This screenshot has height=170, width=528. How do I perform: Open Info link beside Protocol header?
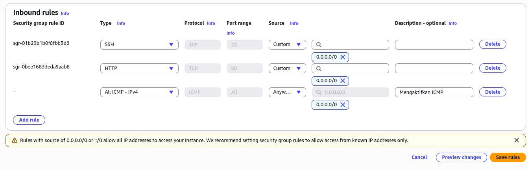tap(211, 23)
